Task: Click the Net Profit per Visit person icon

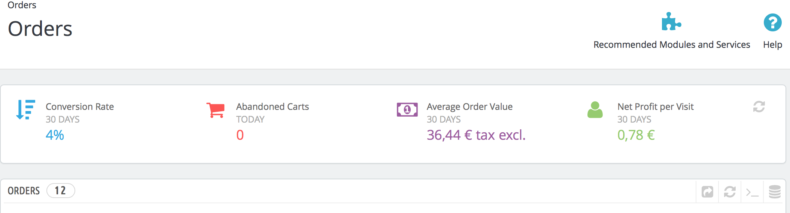Action: [x=595, y=110]
